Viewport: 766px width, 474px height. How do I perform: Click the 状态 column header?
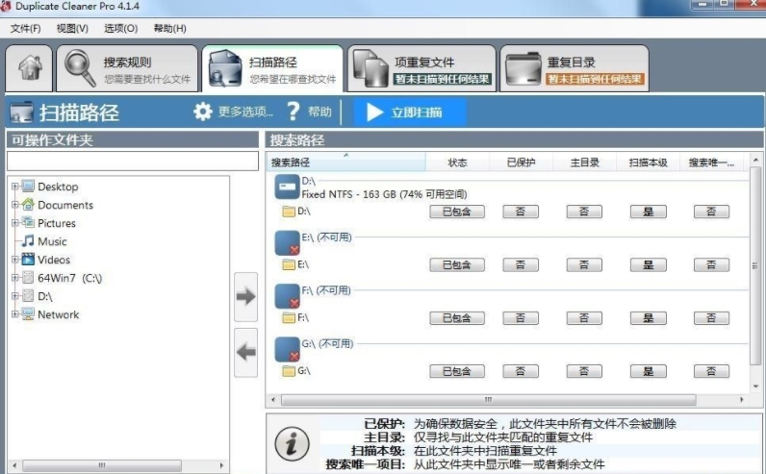click(457, 162)
